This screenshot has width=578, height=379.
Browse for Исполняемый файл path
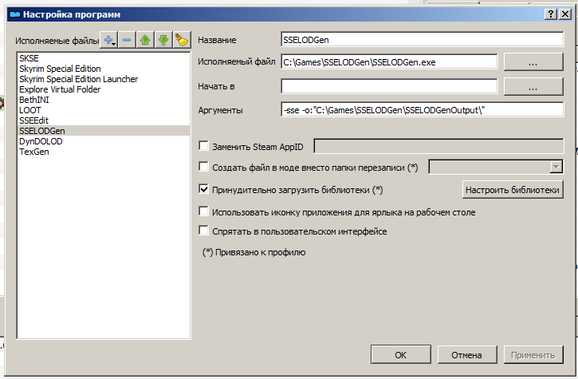coord(533,62)
